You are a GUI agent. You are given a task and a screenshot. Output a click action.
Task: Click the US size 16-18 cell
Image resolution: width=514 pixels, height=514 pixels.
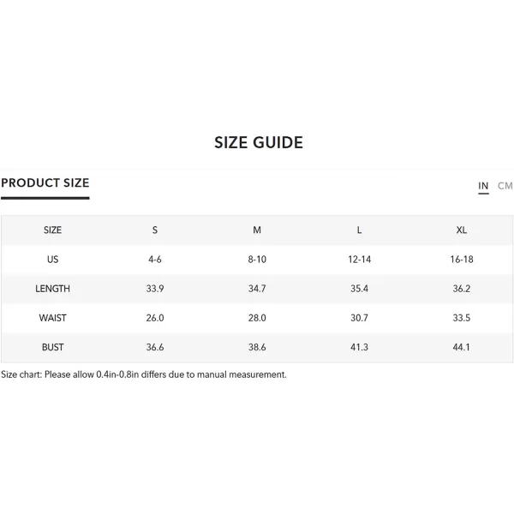[462, 260]
